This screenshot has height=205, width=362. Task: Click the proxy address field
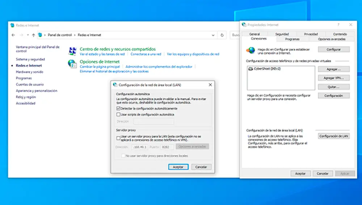[140, 147]
